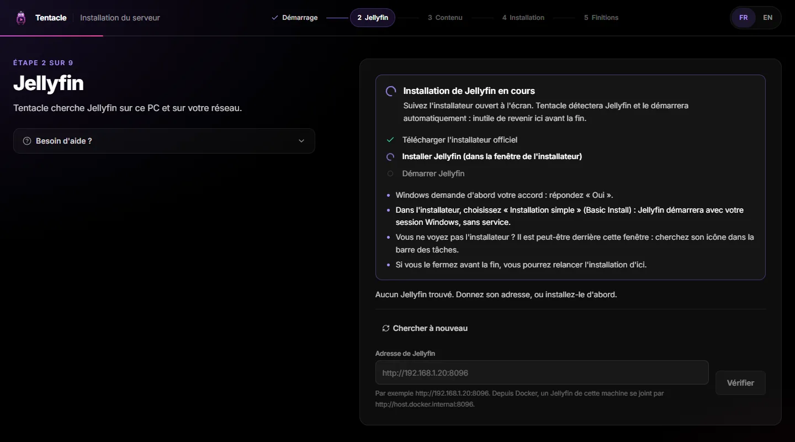This screenshot has height=442, width=795.
Task: Focus the Adresse de Jellyfin input field
Action: click(542, 372)
